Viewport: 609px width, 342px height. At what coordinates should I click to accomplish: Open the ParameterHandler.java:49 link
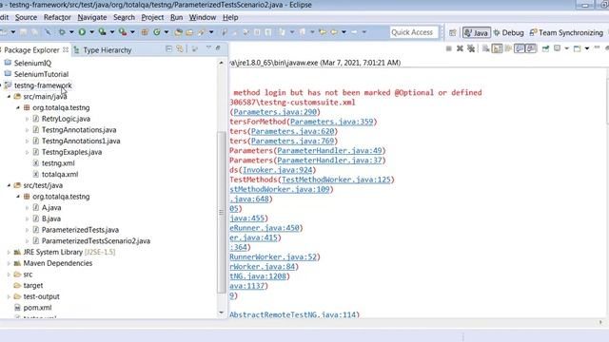click(x=329, y=150)
